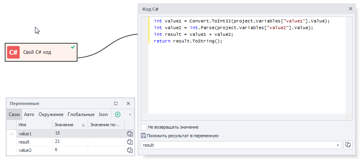The image size is (362, 162).
Task: Click the copy icon in result row
Action: click(x=129, y=142)
